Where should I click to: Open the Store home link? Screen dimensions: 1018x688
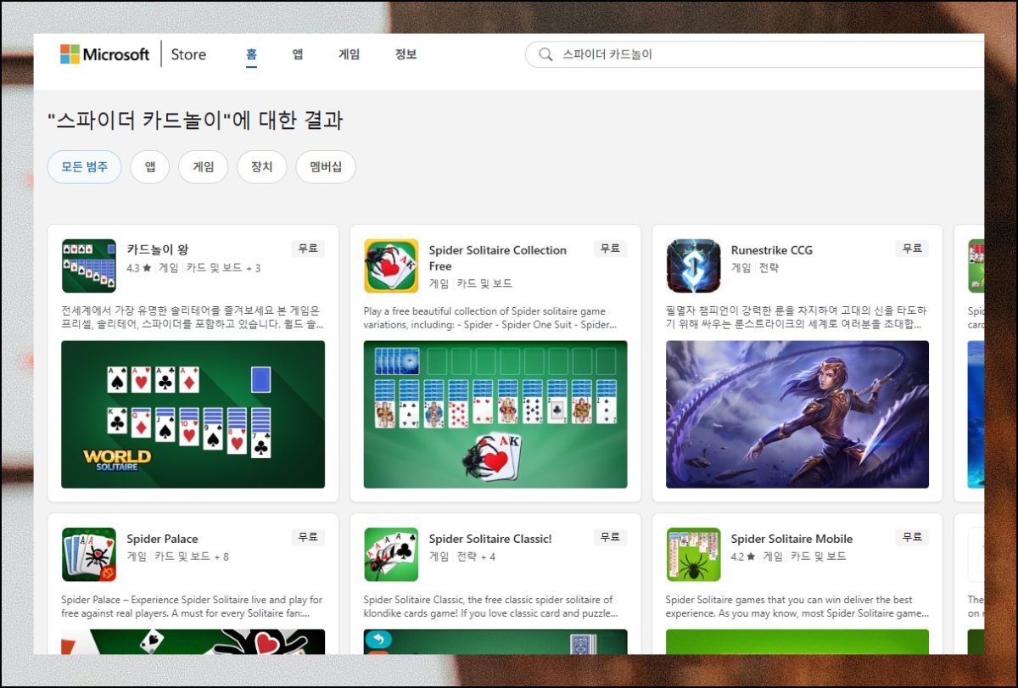(x=188, y=54)
